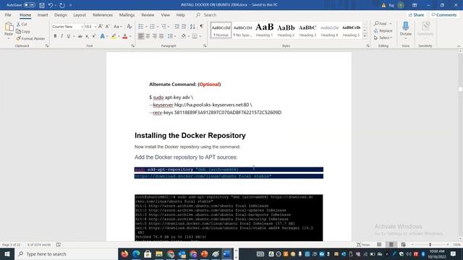This screenshot has height=260, width=463.
Task: Collapse the ribbon chevron
Action: click(459, 46)
